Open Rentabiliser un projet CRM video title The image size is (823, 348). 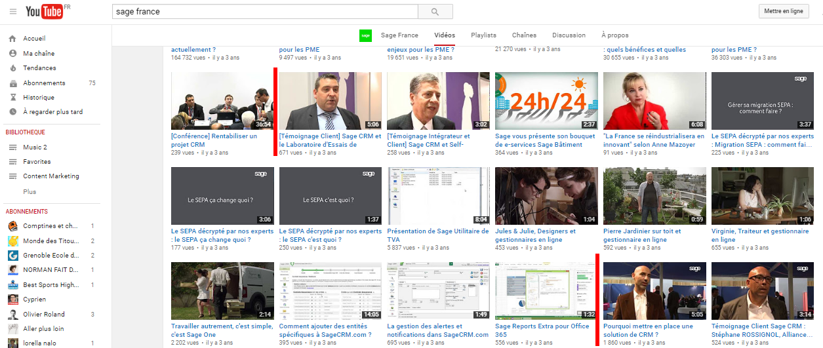[214, 140]
